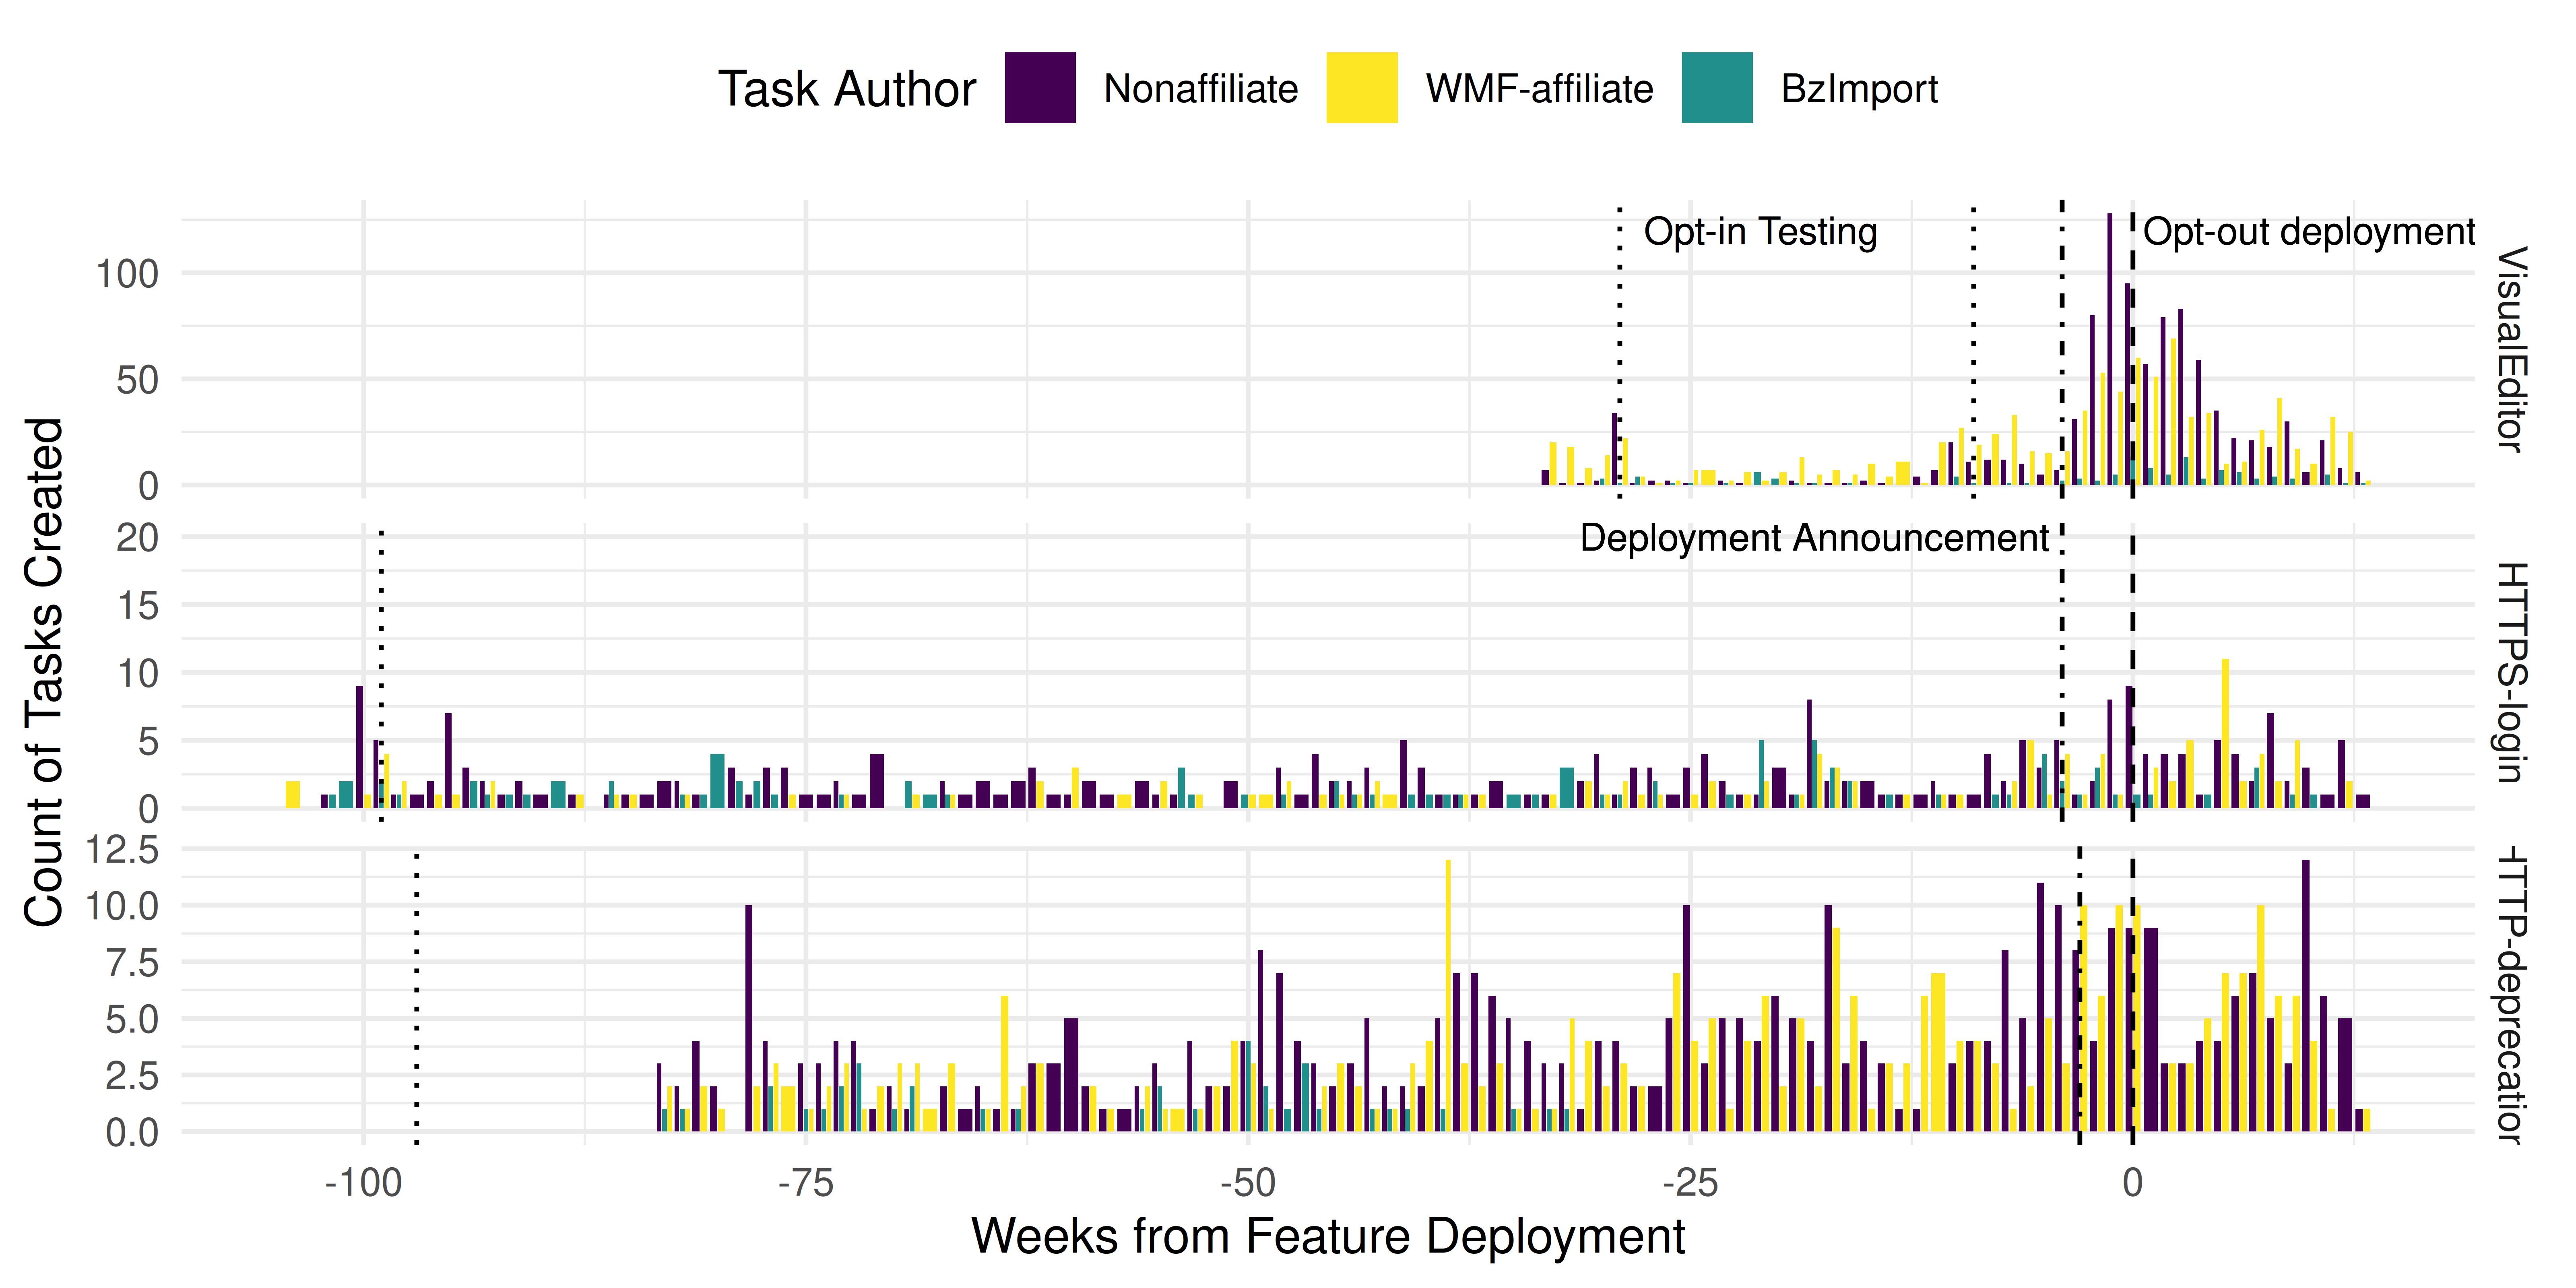Click the Opt-in Testing annotation

tap(1760, 232)
